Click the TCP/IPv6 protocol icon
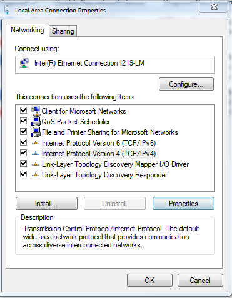Image resolution: width=232 pixels, height=298 pixels. click(x=36, y=143)
